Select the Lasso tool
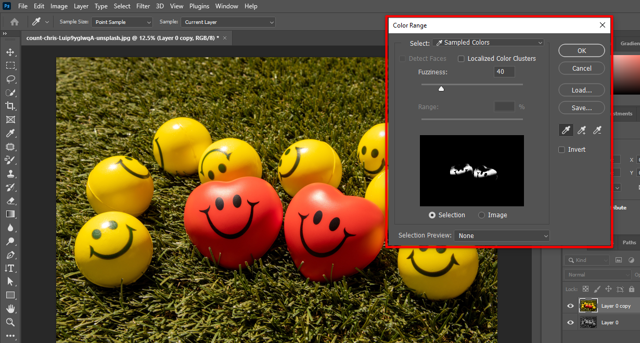This screenshot has width=640, height=343. point(10,79)
